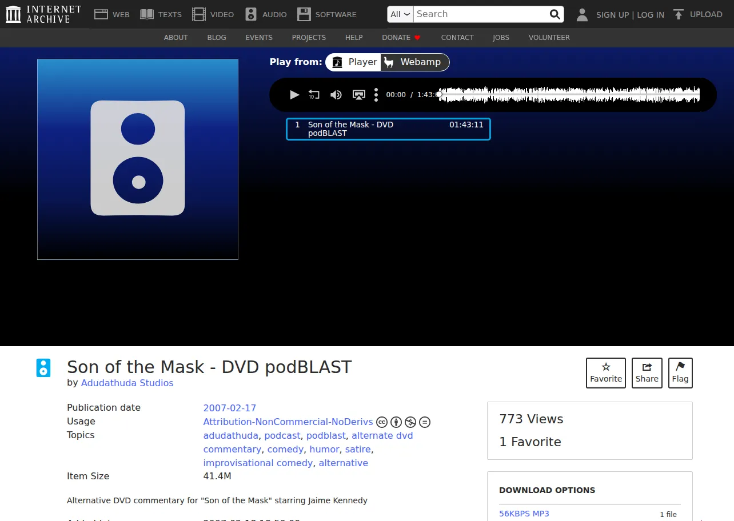Seek within the audio waveform progress bar
Viewport: 734px width, 521px height.
click(569, 95)
